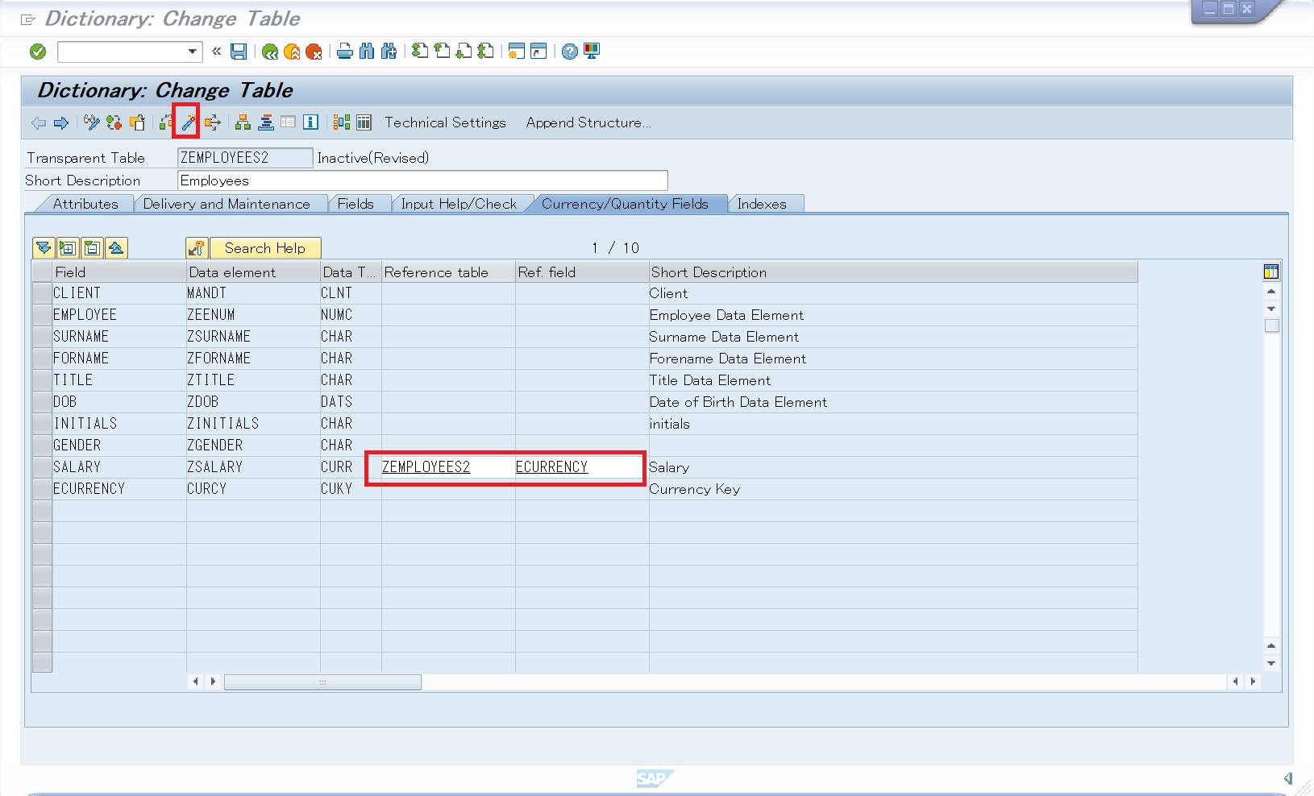Click the Transparent Table name field ZEMPLOYEES2
Image resolution: width=1314 pixels, height=796 pixels.
coord(245,158)
